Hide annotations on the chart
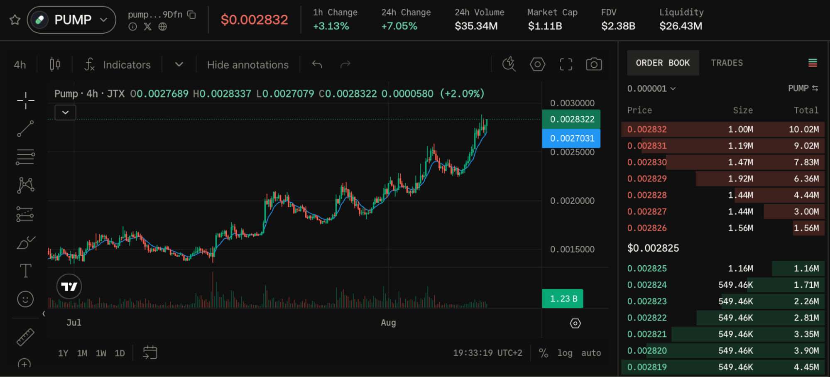 tap(248, 65)
